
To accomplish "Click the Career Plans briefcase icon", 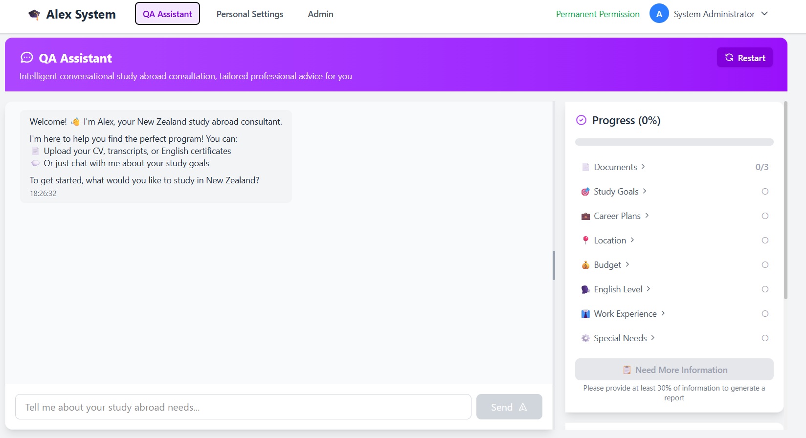I will pyautogui.click(x=585, y=216).
